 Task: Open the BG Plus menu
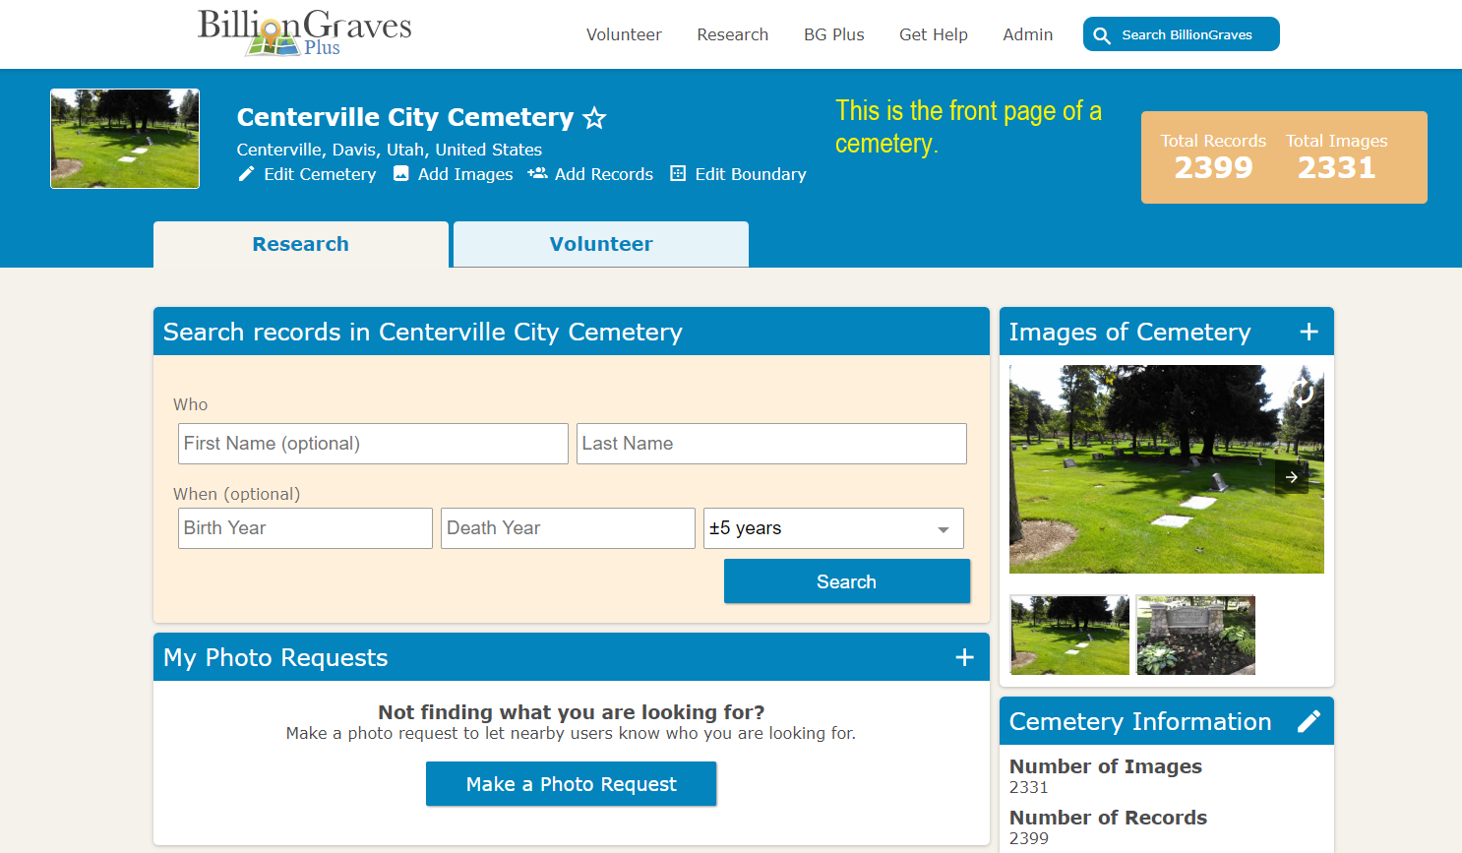pos(834,34)
